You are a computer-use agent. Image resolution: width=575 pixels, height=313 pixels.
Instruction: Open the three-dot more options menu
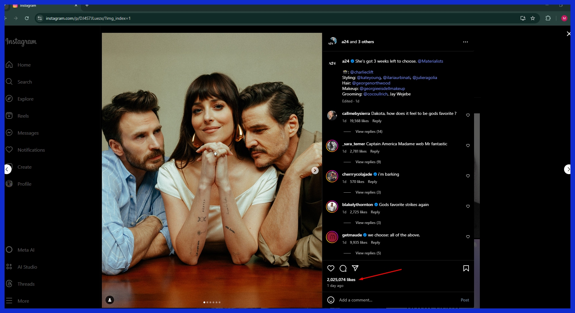466,42
